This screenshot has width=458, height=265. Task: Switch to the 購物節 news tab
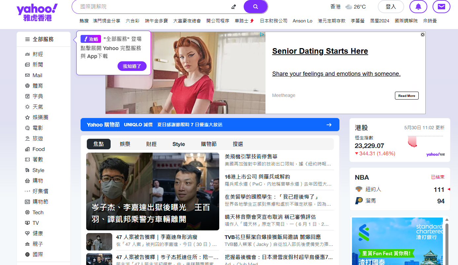pos(209,144)
